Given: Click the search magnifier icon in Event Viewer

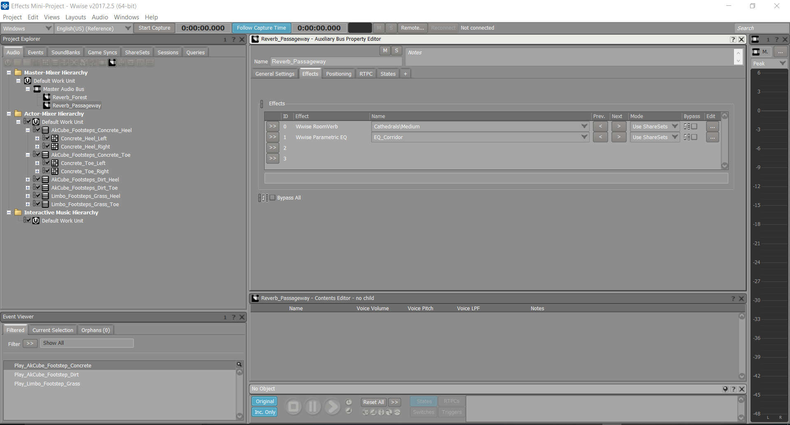Looking at the screenshot, I should tap(239, 365).
